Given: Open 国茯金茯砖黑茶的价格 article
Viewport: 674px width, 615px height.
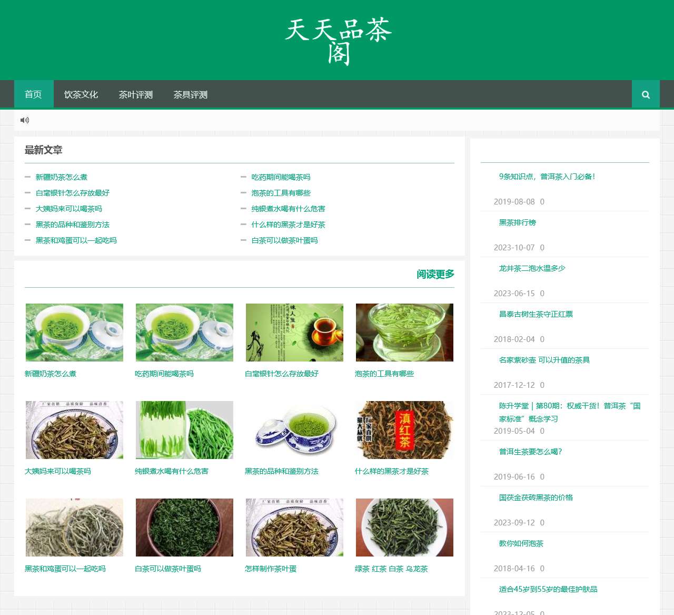Looking at the screenshot, I should tap(535, 497).
